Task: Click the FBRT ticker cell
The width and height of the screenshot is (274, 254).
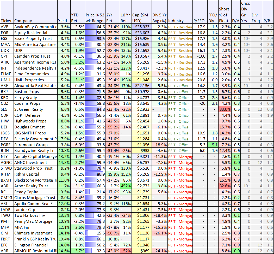Action: pos(7,239)
